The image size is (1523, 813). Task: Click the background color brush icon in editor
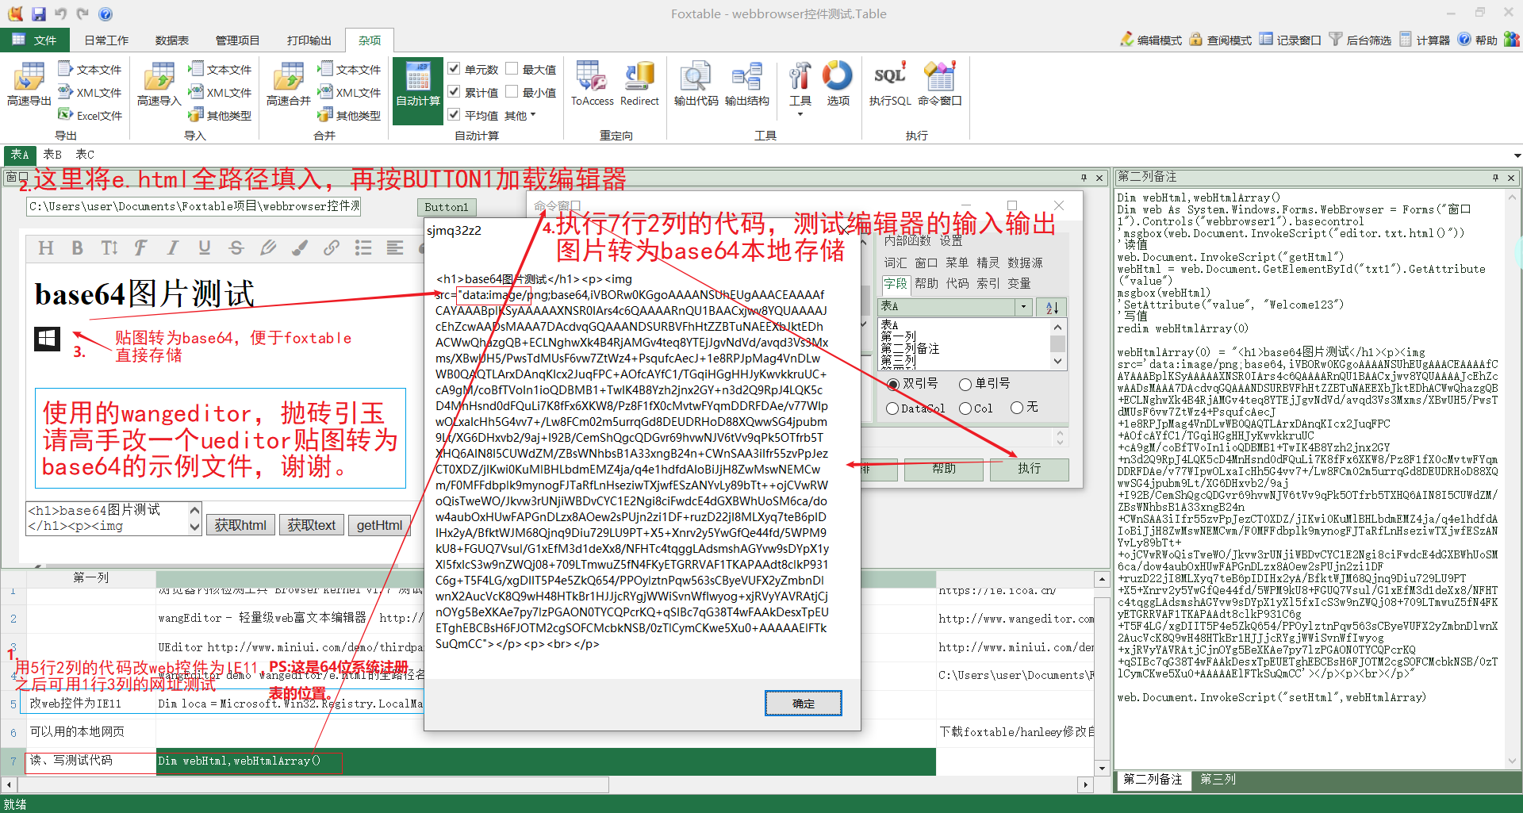tap(300, 248)
